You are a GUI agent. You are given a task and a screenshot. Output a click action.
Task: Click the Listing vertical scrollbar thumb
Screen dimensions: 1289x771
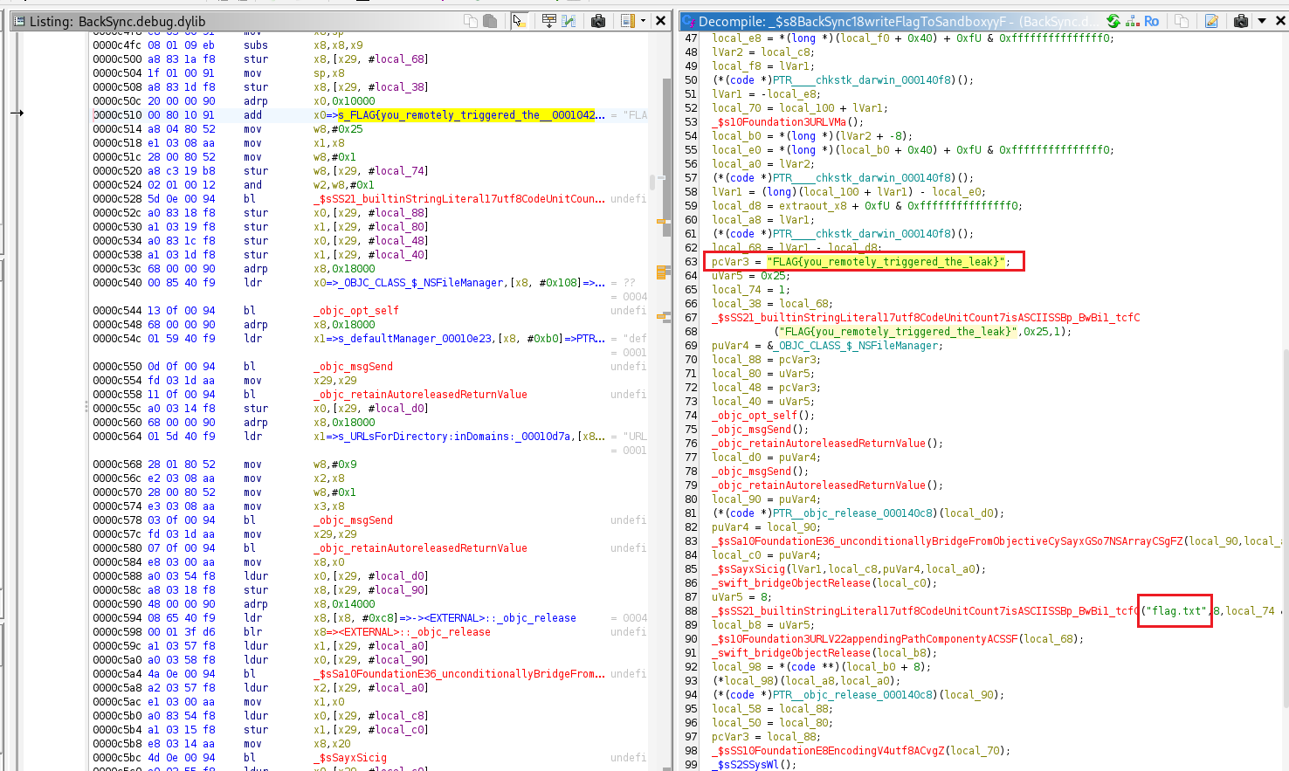pyautogui.click(x=651, y=182)
